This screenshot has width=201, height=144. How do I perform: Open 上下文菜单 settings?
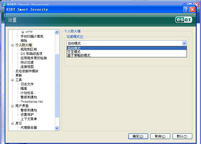point(29,119)
